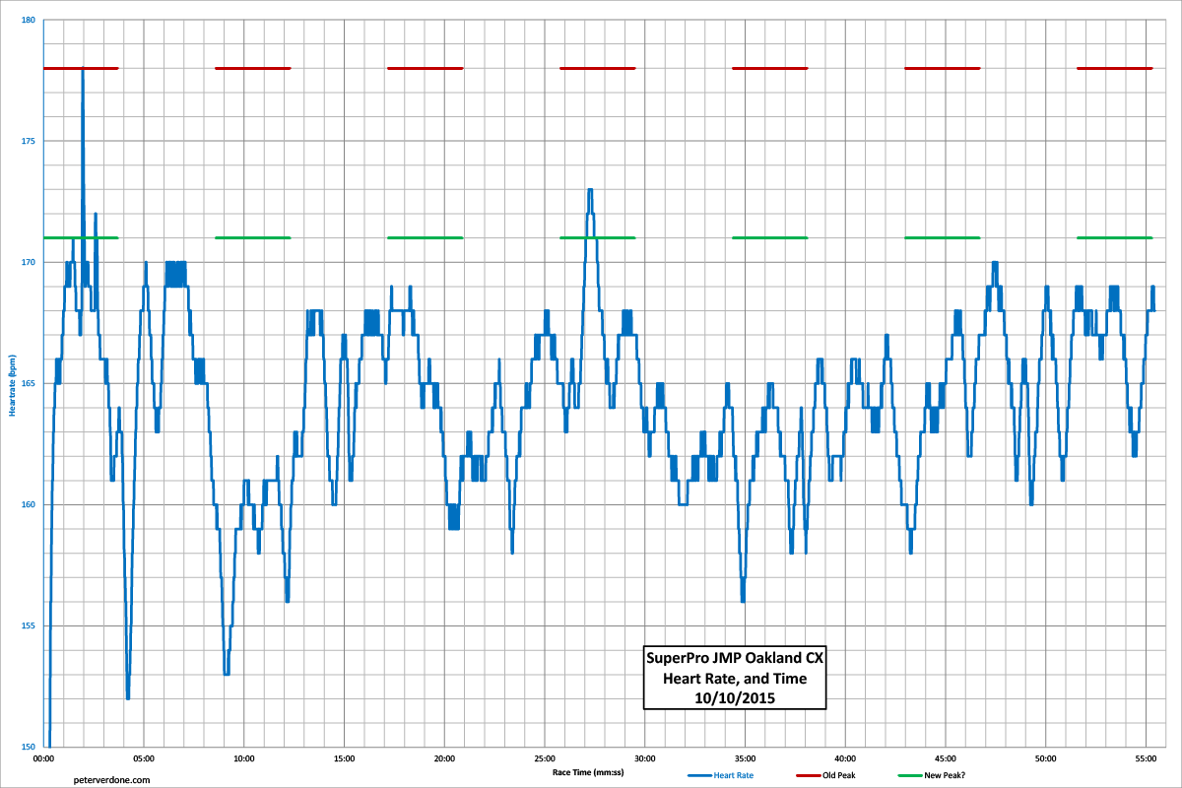Click the 45:00 tick label on time axis
1182x788 pixels.
[x=946, y=759]
